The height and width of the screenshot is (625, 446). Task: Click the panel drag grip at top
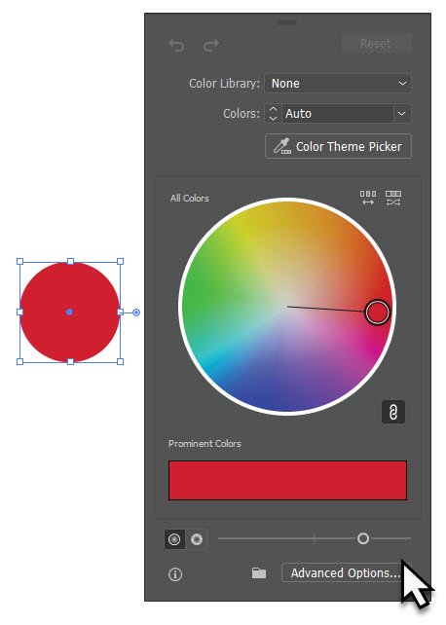click(287, 22)
